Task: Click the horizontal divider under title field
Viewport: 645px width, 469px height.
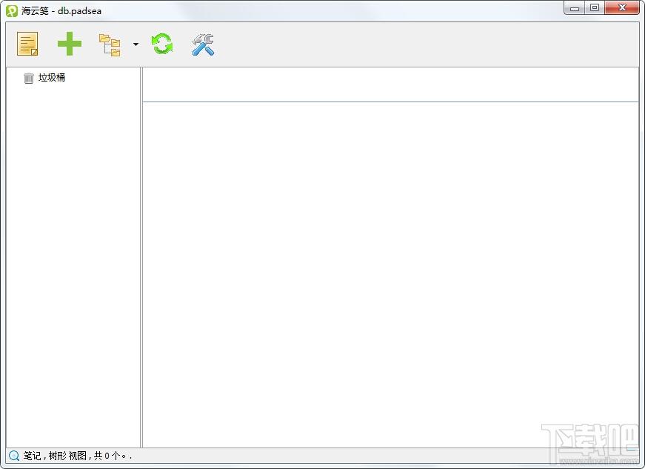Action: coord(390,102)
